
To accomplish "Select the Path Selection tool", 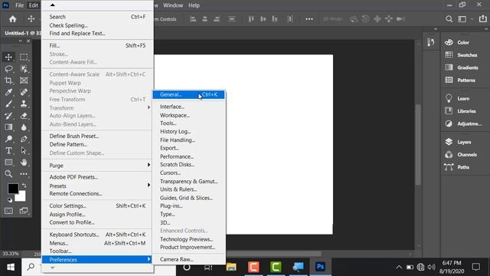I will [x=24, y=150].
